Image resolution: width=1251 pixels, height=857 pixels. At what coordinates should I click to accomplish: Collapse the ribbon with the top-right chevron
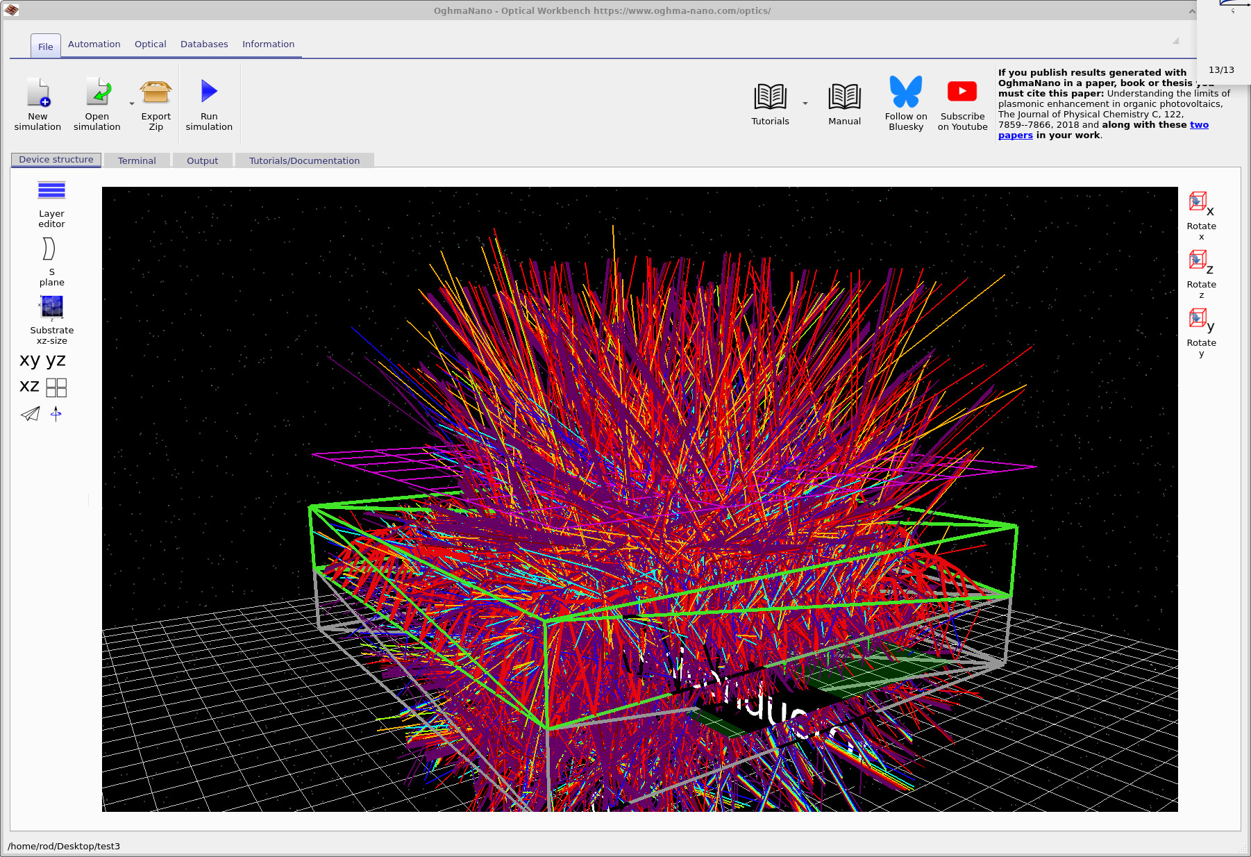pos(1193,11)
